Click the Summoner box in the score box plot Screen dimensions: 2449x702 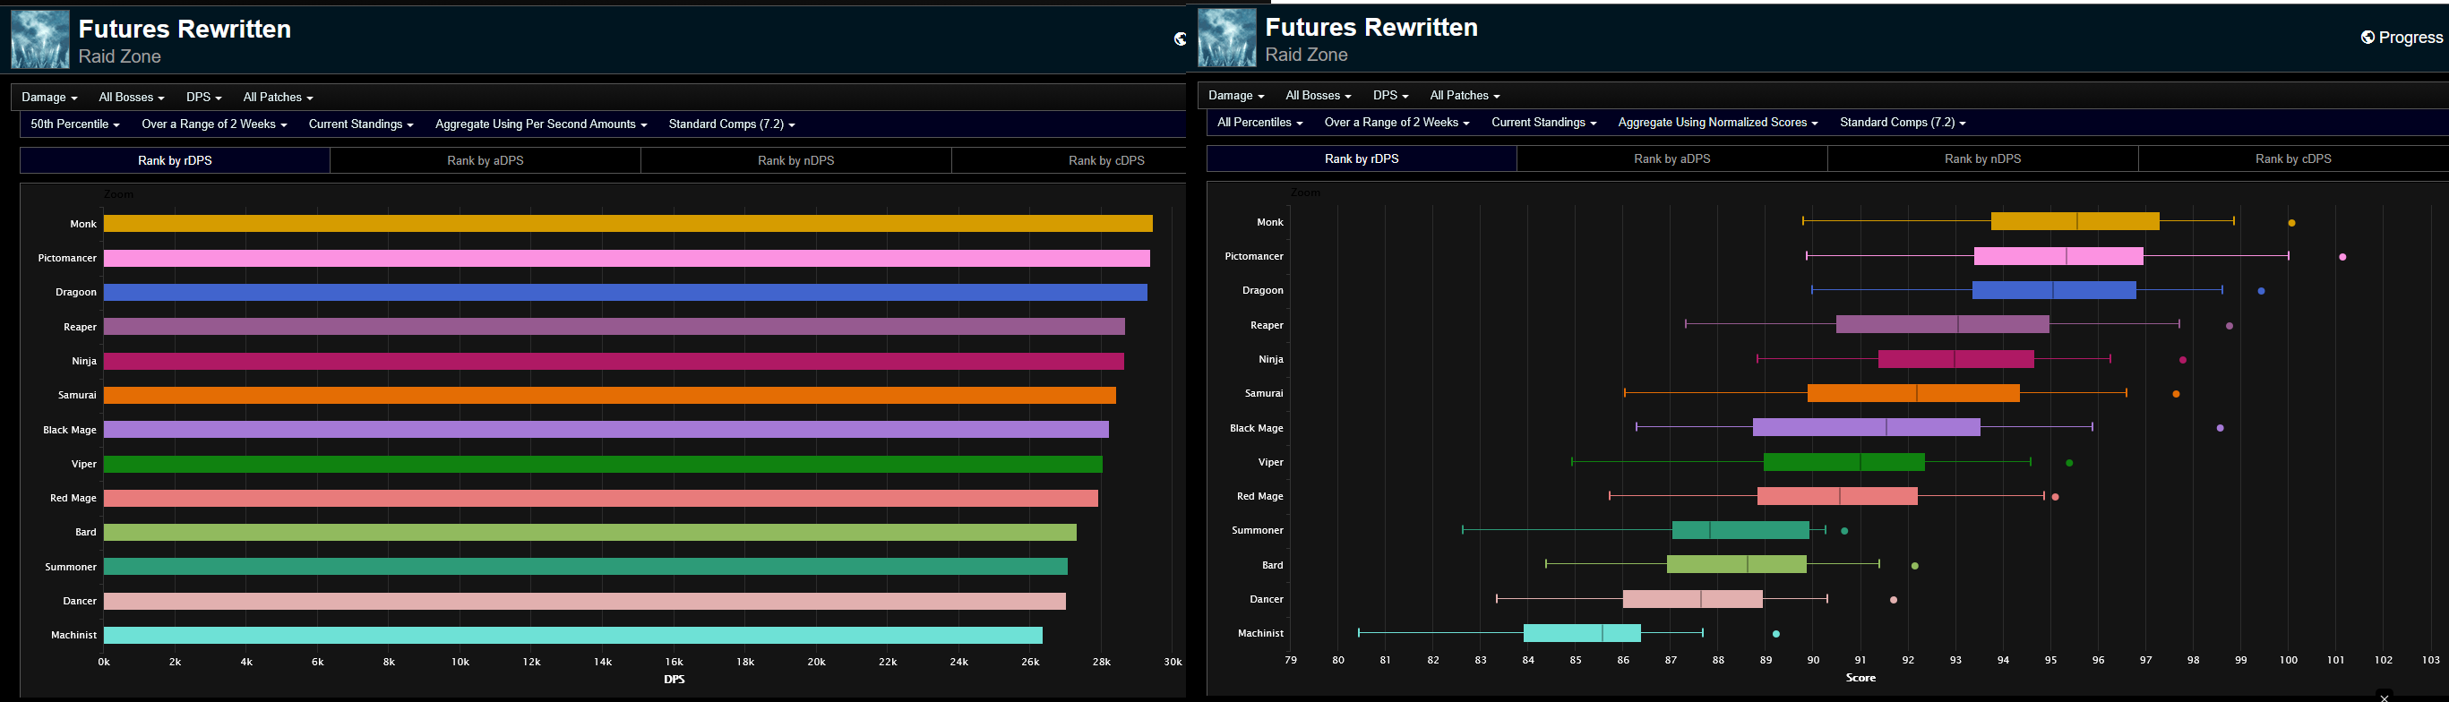click(x=1740, y=530)
